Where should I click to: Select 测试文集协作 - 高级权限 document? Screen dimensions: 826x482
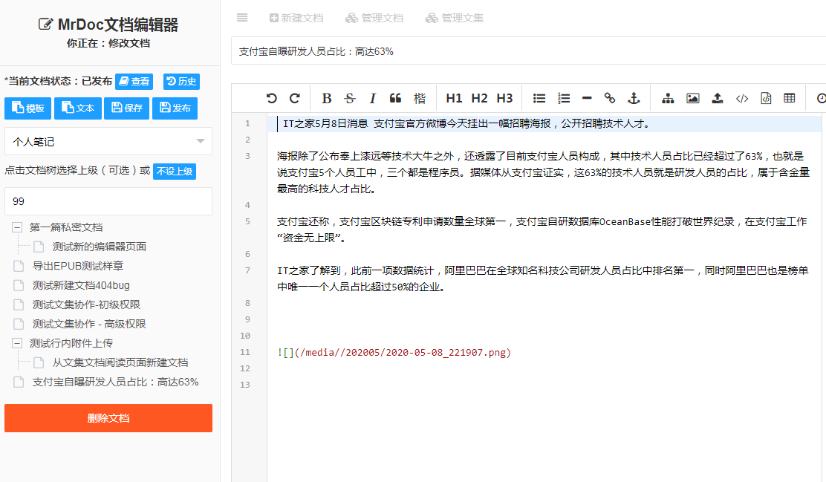[x=89, y=324]
